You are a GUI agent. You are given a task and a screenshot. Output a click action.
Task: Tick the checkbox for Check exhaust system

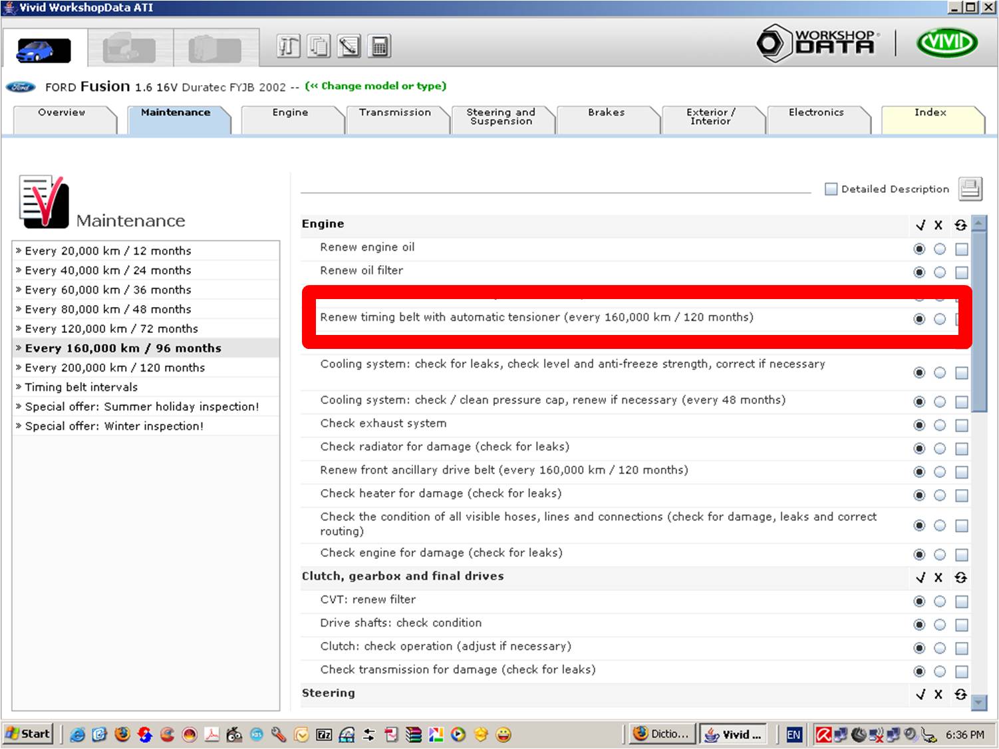(961, 425)
